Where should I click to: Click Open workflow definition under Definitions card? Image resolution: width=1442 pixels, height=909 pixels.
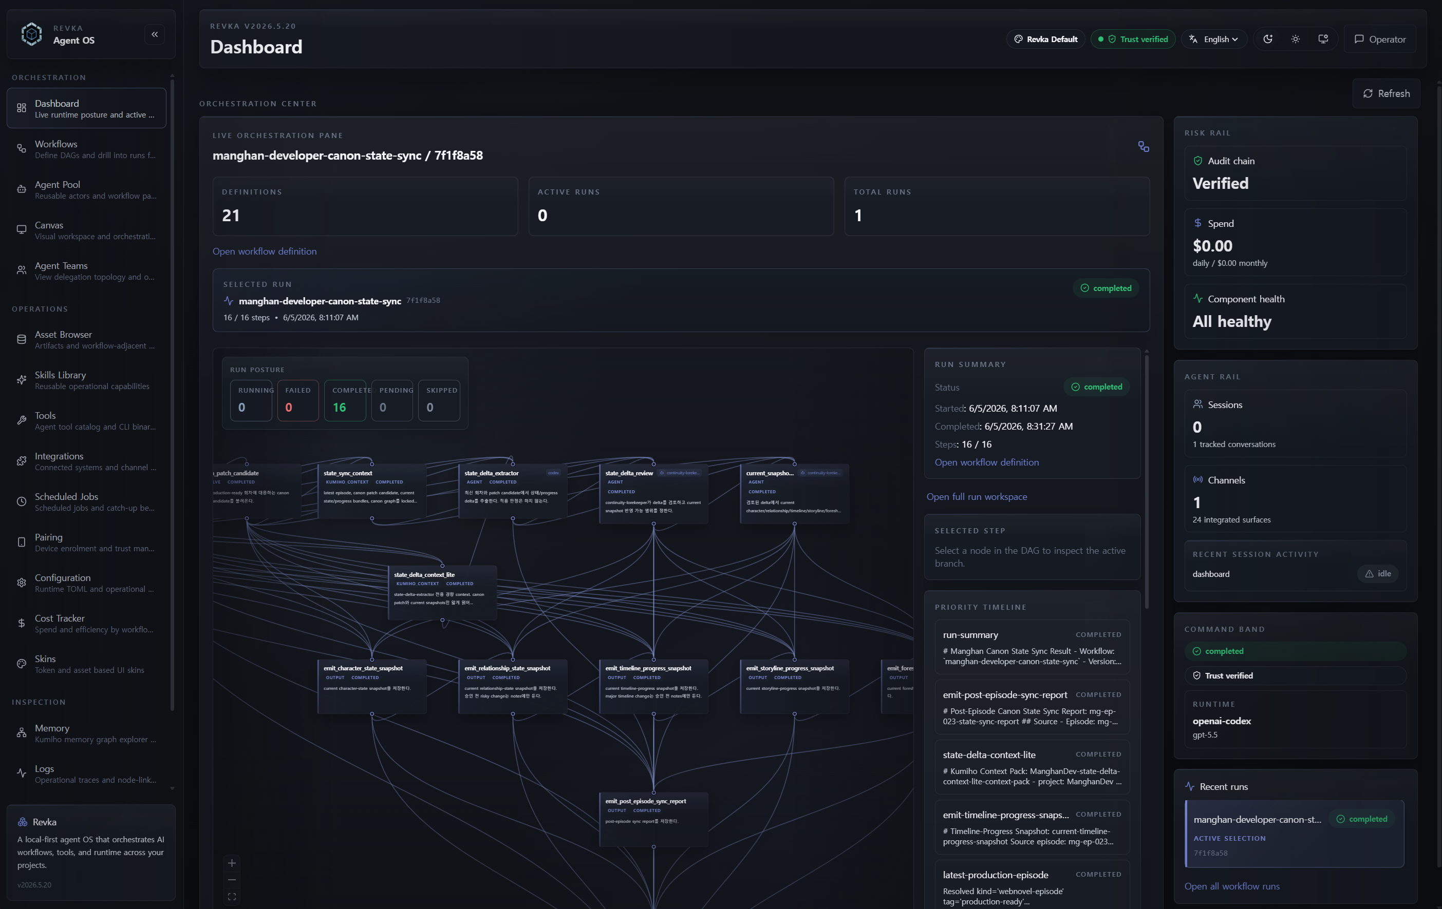coord(265,252)
